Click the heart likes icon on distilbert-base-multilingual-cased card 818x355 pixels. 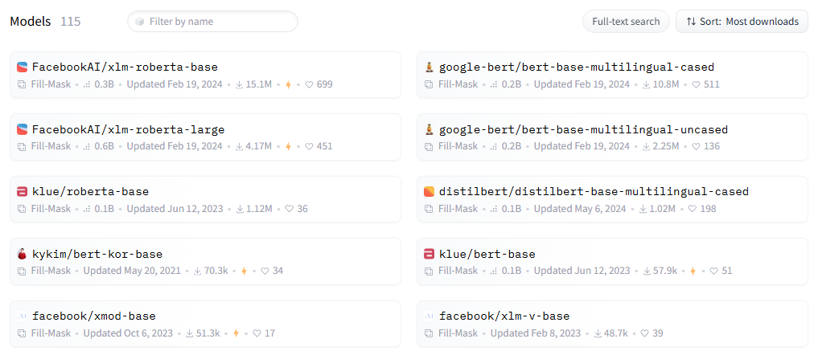tap(693, 209)
